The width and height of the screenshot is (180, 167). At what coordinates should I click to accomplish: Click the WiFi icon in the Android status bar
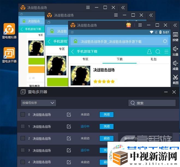[x=151, y=32]
